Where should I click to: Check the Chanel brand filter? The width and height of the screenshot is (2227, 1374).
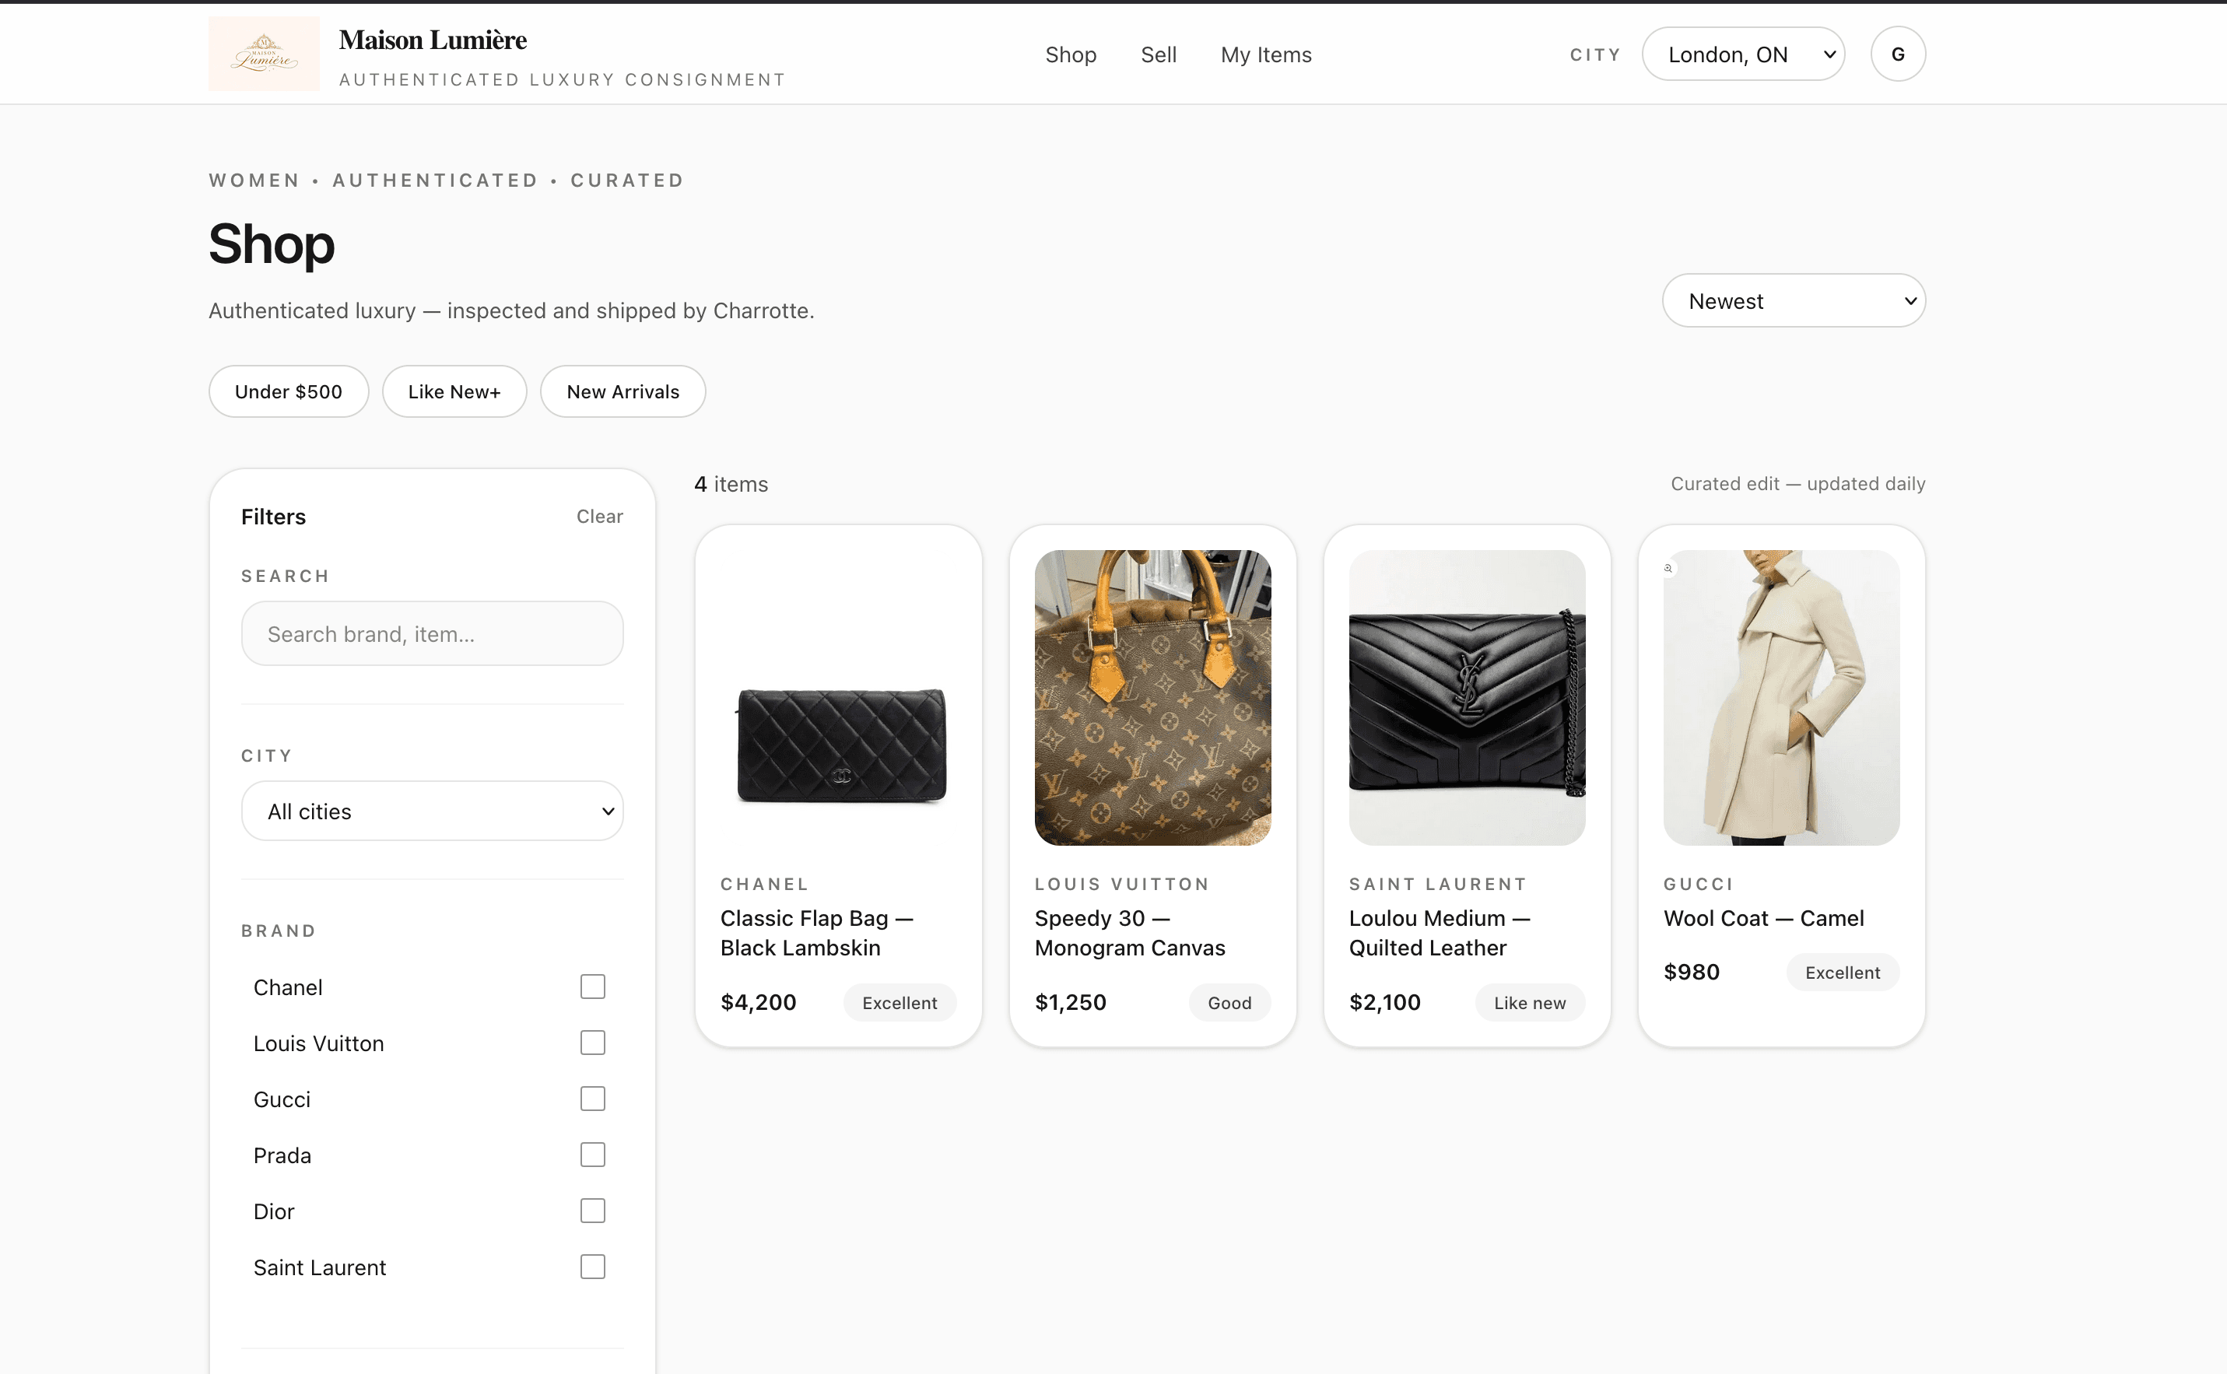[592, 987]
